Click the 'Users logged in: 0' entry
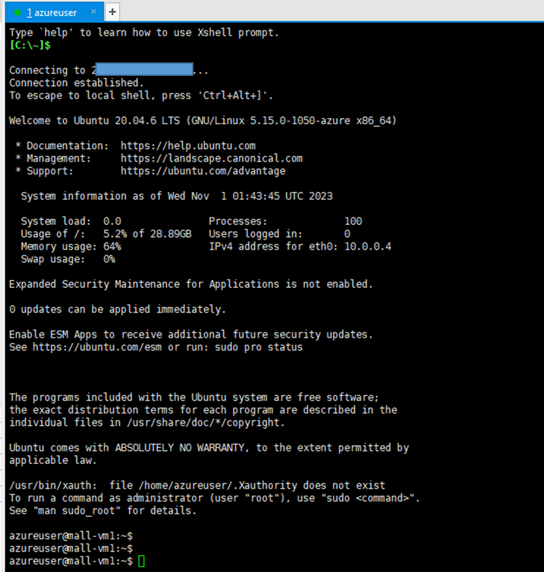544x572 pixels. pos(279,234)
